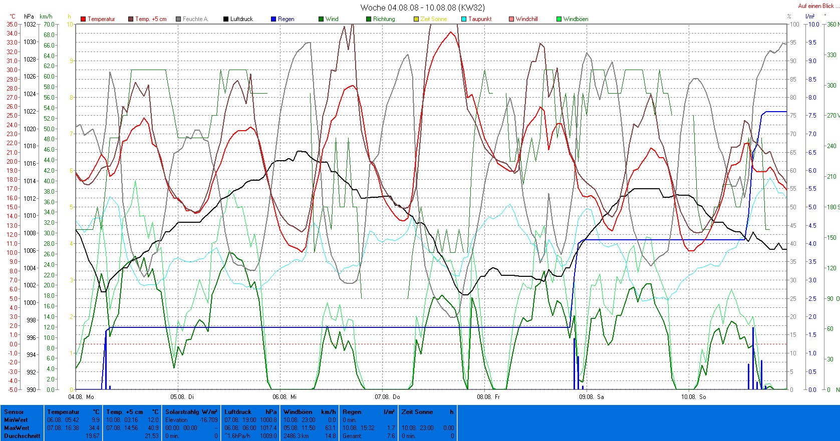Click the blue Regen legend square
This screenshot has height=441, width=840.
(273, 19)
